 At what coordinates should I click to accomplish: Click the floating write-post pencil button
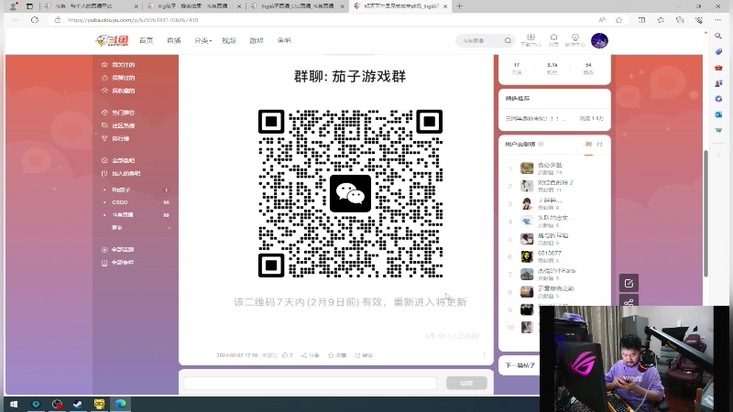tap(629, 283)
